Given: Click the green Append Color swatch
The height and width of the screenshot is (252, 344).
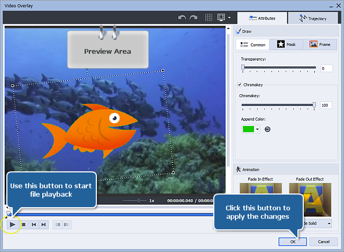Looking at the screenshot, I should click(248, 129).
